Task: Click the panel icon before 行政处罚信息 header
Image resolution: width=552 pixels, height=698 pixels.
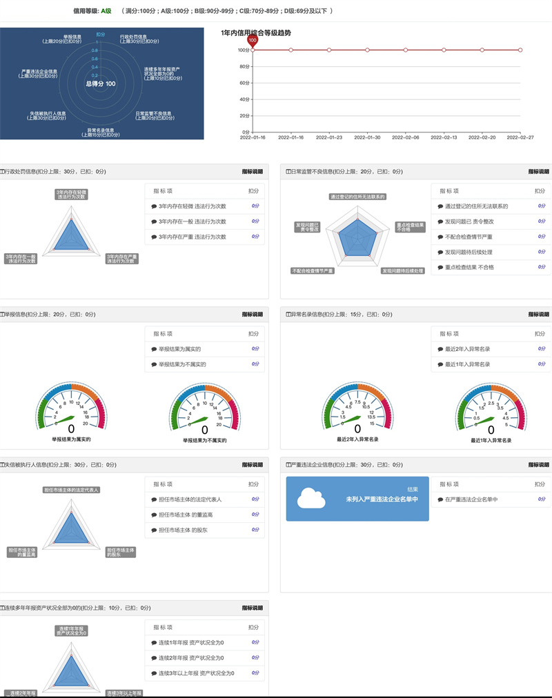Action: 3,171
